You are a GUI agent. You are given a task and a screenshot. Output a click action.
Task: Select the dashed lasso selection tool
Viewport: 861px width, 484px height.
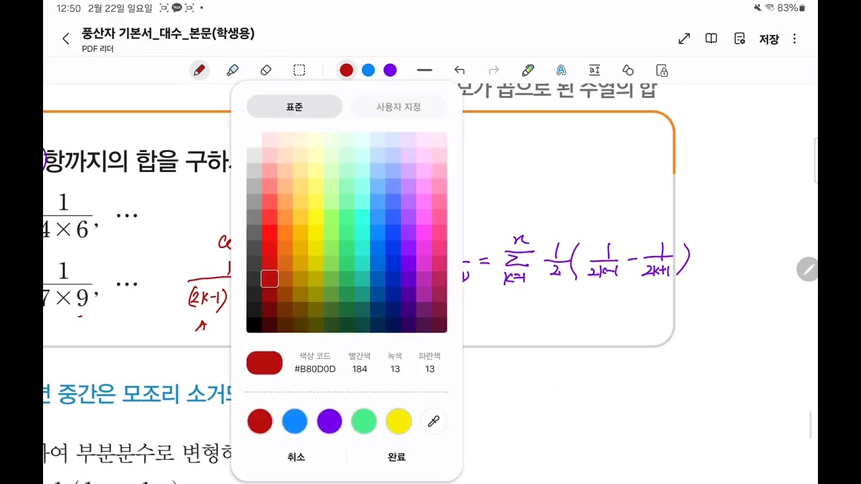pyautogui.click(x=299, y=71)
